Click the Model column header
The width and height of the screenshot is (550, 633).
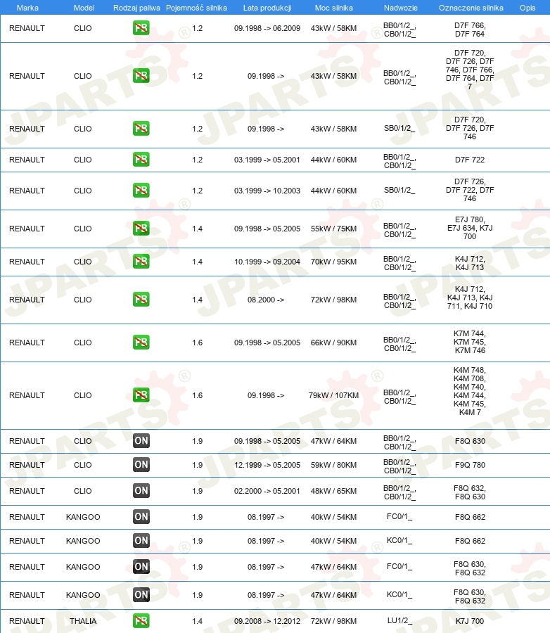[x=84, y=8]
